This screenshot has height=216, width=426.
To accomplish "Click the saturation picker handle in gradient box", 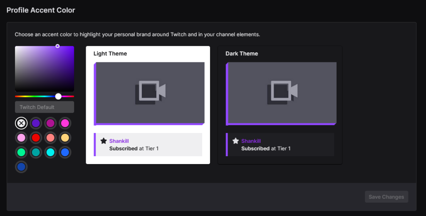I will pyautogui.click(x=57, y=46).
